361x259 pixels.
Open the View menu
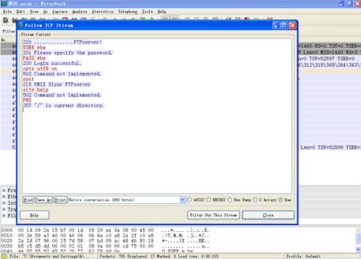(x=34, y=12)
